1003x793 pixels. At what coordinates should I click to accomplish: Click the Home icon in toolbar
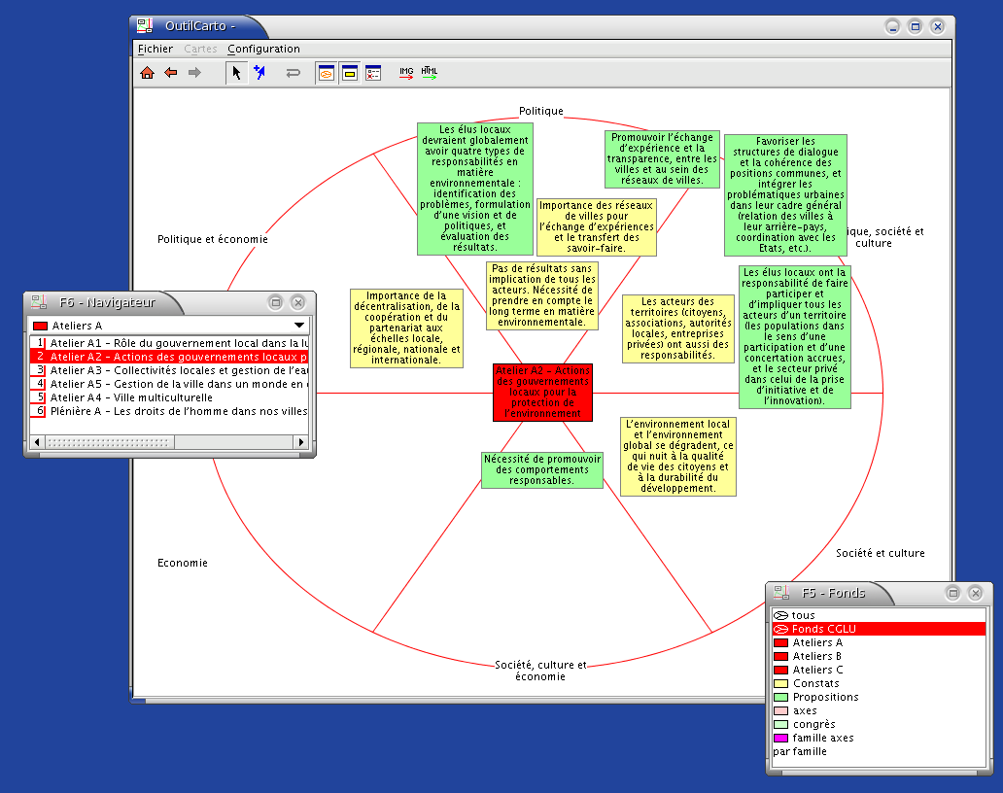(147, 73)
